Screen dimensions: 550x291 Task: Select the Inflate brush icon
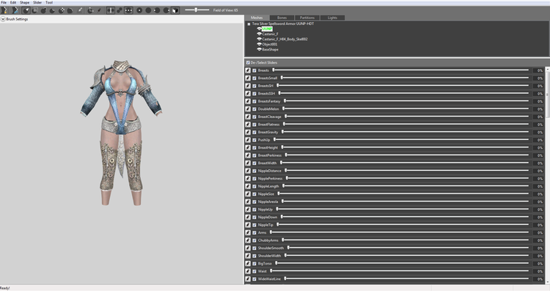pos(43,10)
